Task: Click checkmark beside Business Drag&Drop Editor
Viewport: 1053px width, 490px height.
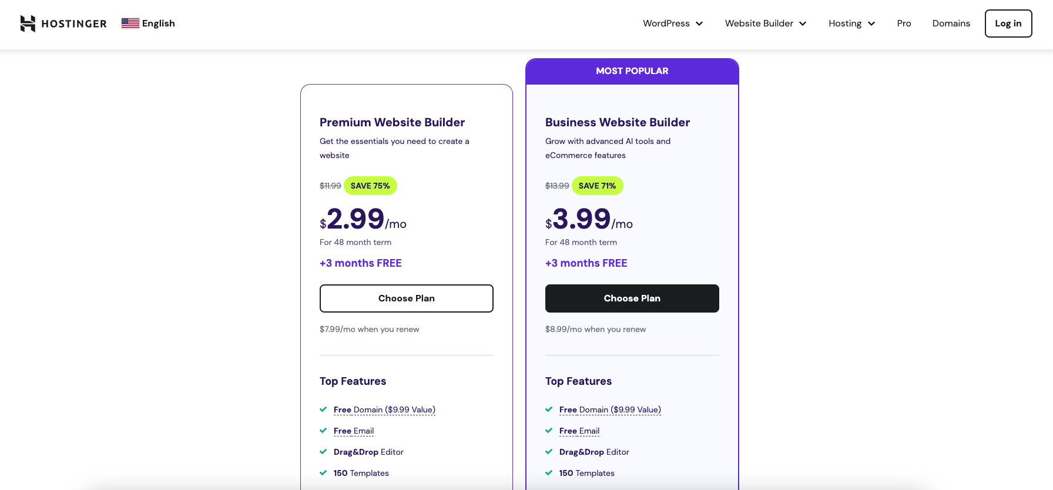Action: click(549, 452)
